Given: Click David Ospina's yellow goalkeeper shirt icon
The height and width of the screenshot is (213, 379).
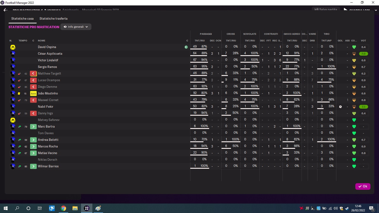Looking at the screenshot, I should (x=13, y=47).
